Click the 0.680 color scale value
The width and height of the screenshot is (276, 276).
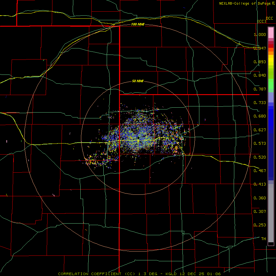[x=260, y=116]
